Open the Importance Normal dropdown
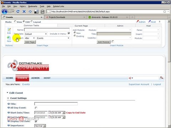The height and width of the screenshot is (128, 171). 40,126
